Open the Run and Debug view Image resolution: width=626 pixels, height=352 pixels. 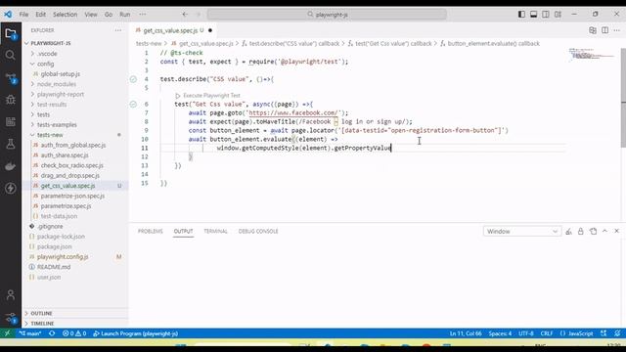[11, 100]
